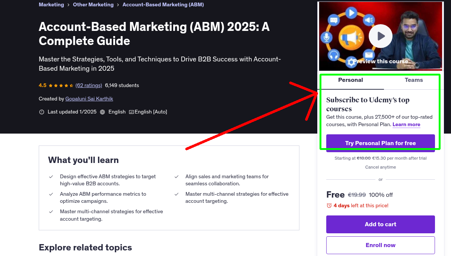Image resolution: width=451 pixels, height=256 pixels.
Task: Click the 4.5 rating number
Action: (x=42, y=85)
